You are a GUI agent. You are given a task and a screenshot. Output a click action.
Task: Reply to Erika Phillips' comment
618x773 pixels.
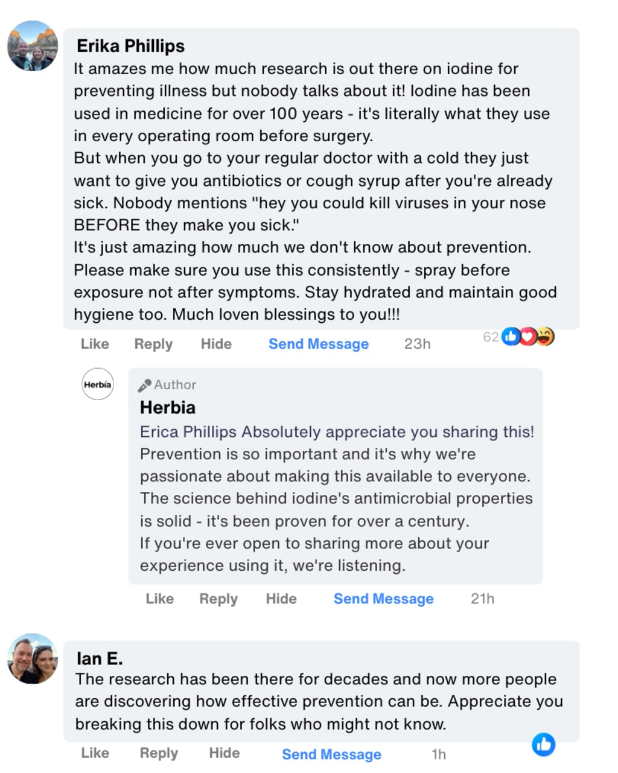click(x=153, y=344)
